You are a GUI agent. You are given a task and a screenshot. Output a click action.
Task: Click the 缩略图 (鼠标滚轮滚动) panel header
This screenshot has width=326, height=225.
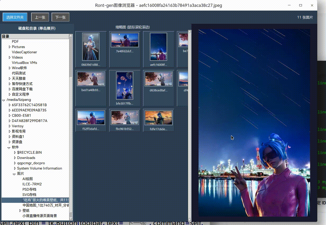point(133,27)
